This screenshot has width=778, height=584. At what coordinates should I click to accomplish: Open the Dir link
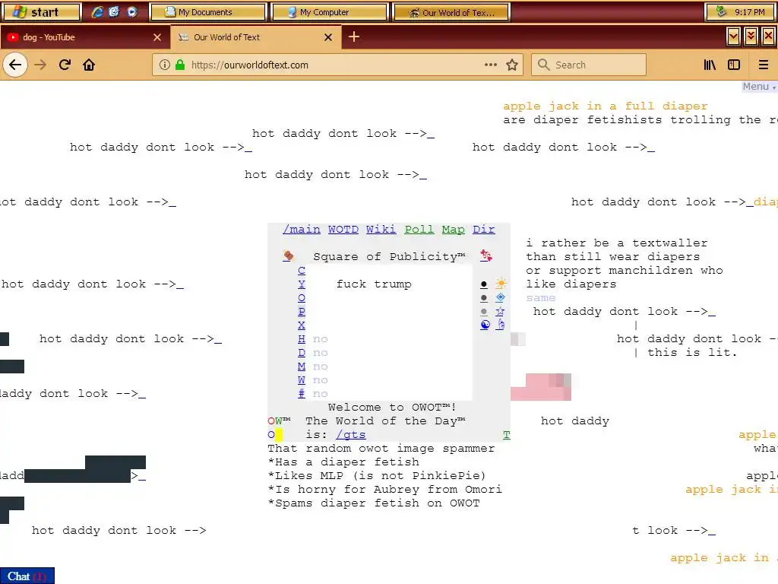(484, 229)
